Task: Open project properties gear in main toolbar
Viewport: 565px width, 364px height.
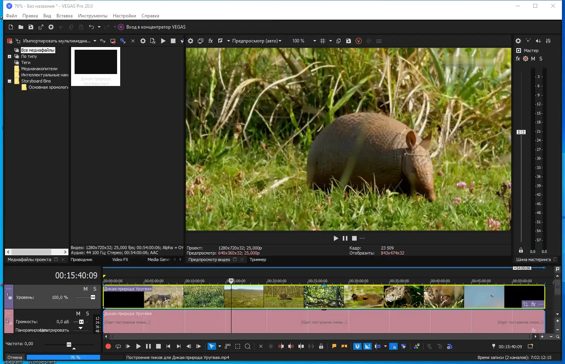Action: tap(51, 27)
